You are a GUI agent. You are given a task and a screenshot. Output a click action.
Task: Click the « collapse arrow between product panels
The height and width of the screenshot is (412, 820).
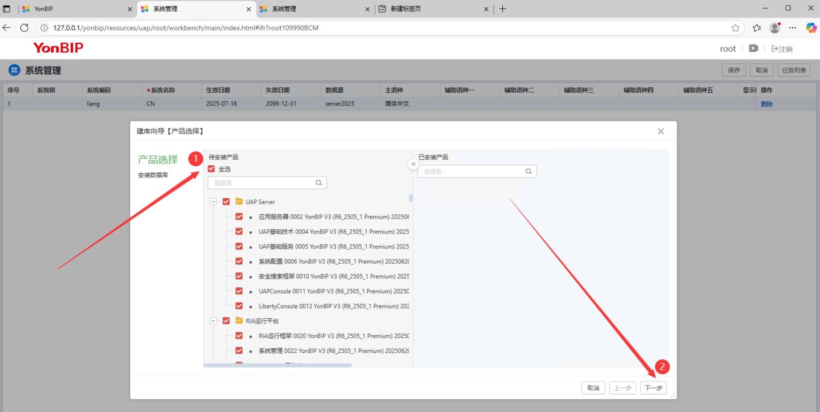click(413, 164)
